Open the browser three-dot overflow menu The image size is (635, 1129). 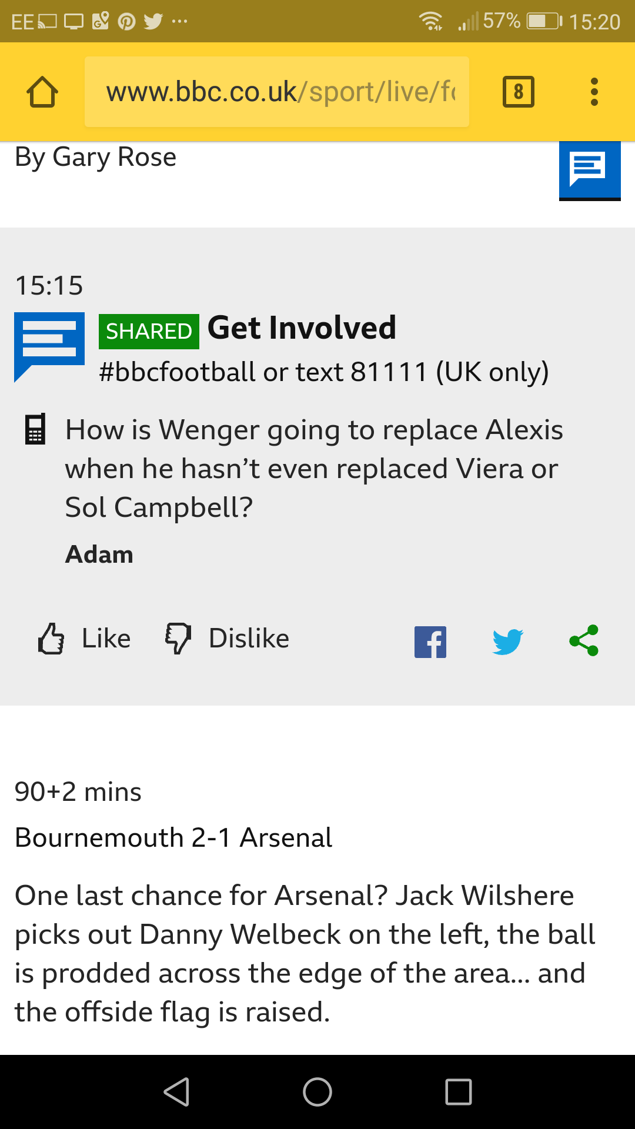594,92
